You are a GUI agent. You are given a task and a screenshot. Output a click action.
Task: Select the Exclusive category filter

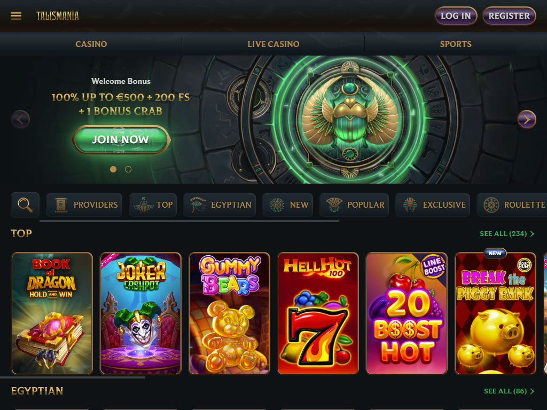point(433,204)
